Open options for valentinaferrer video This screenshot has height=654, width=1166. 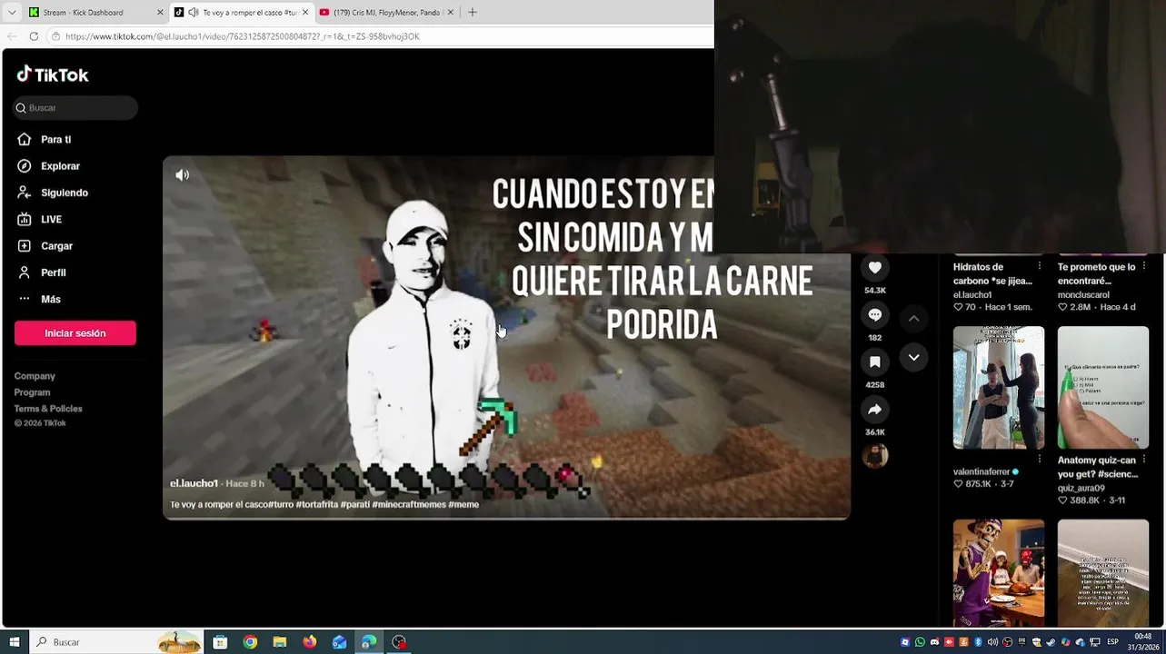coord(1040,461)
